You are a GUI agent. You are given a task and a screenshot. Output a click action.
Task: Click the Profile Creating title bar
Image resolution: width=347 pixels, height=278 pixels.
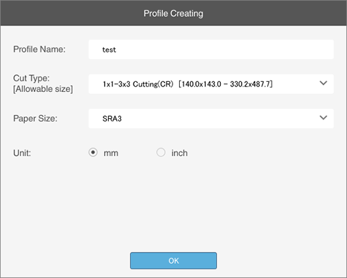pos(173,13)
